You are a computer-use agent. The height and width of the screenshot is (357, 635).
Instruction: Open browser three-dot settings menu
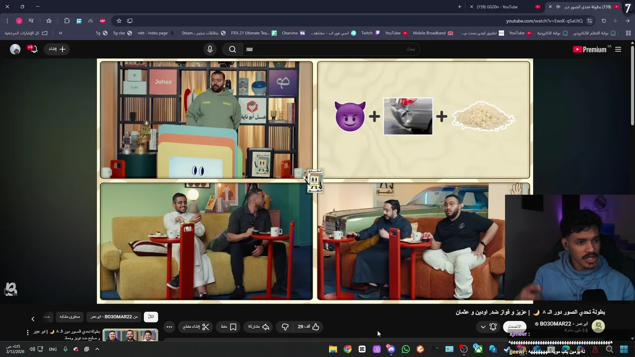click(7, 21)
